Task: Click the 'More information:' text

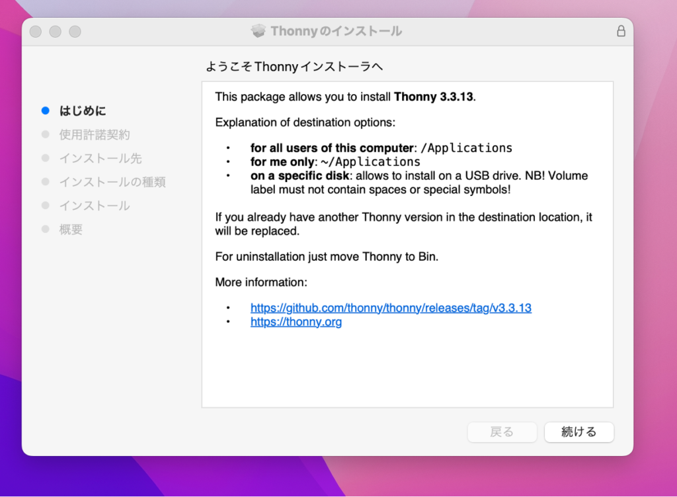Action: 261,282
